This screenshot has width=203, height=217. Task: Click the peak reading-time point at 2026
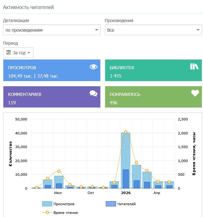(126, 132)
